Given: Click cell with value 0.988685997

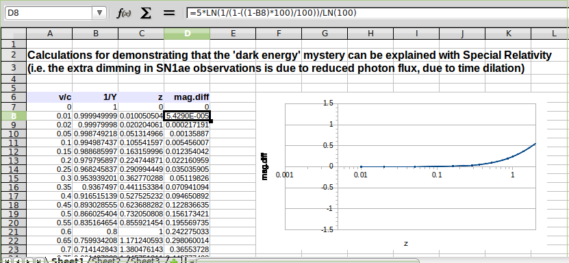Looking at the screenshot, I should 95,151.
